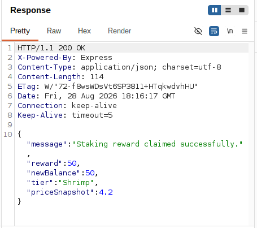This screenshot has height=228, width=257.
Task: Click the ETag header name
Action: pos(27,87)
